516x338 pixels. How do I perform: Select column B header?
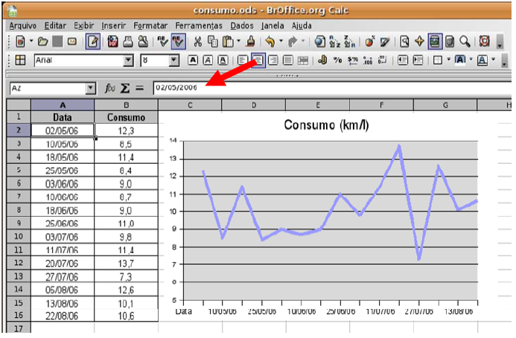(126, 105)
